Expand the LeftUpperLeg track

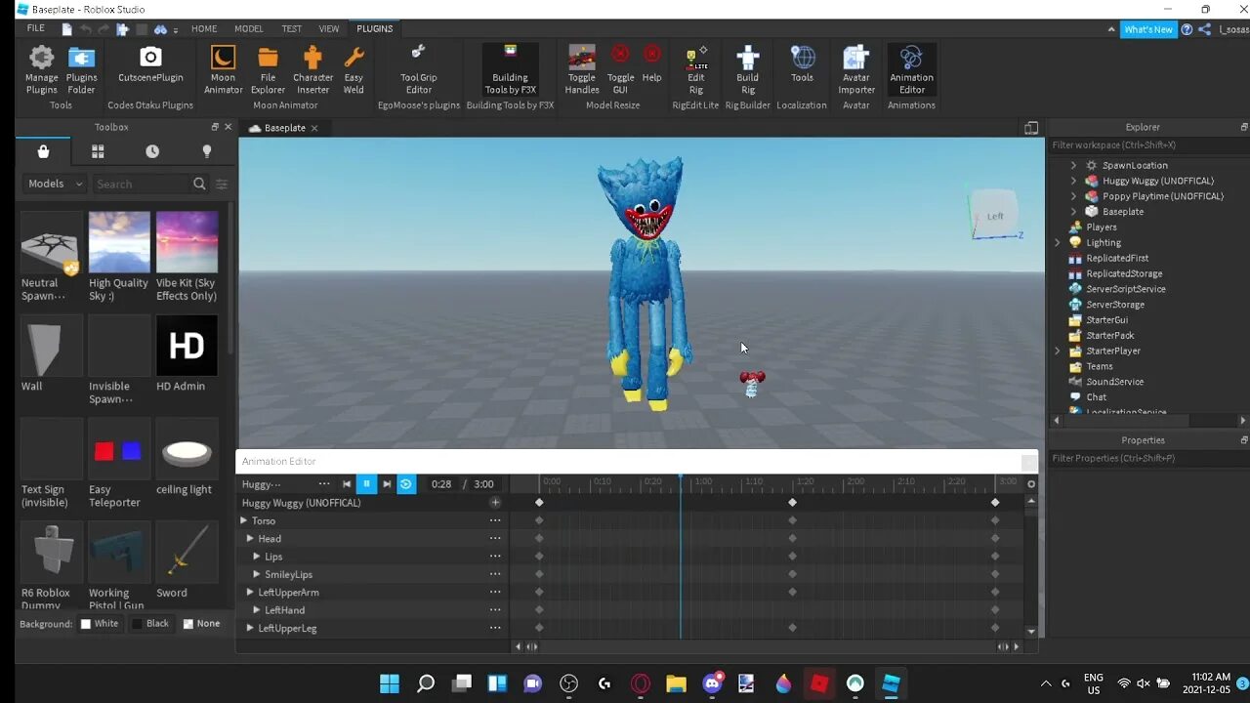pos(250,628)
